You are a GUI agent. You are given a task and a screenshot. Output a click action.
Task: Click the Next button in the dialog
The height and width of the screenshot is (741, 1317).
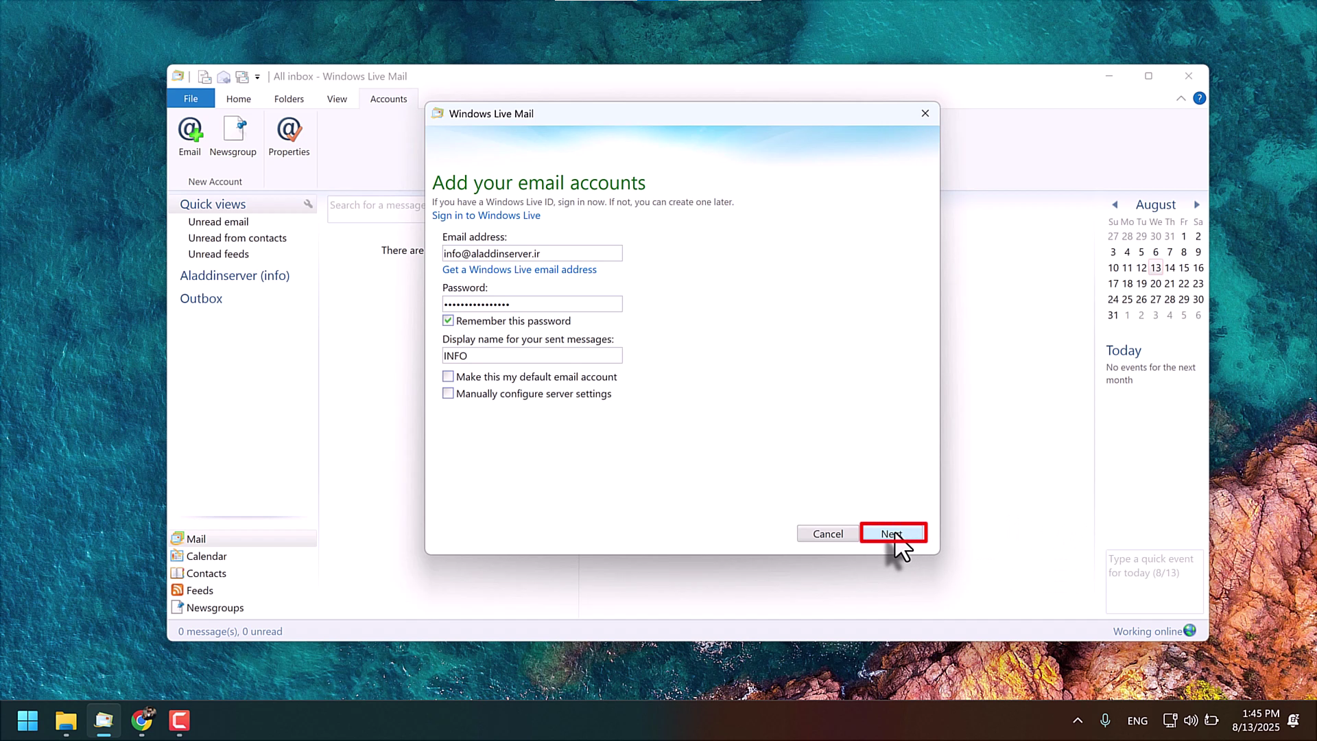tap(894, 533)
